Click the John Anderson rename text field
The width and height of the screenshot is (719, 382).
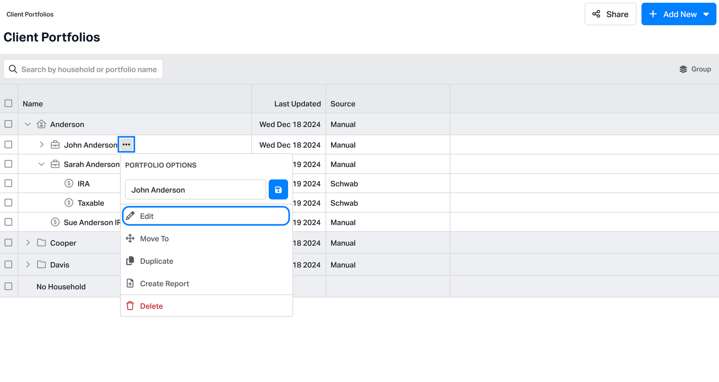195,190
